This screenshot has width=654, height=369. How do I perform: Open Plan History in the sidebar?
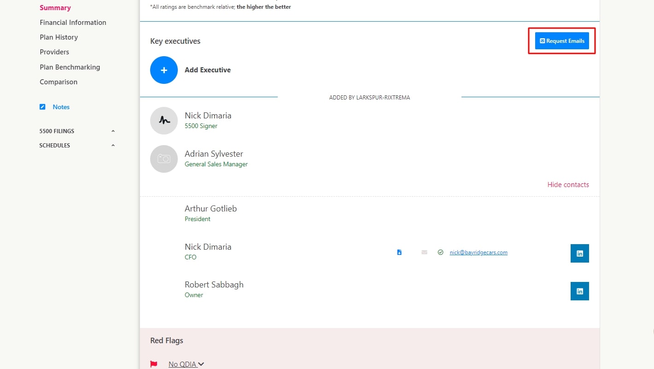[58, 37]
